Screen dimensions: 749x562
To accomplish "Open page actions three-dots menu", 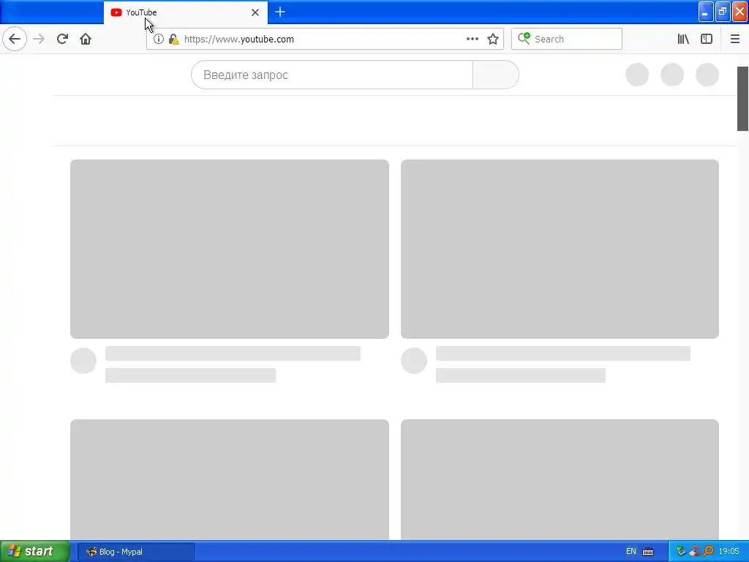I will (472, 39).
